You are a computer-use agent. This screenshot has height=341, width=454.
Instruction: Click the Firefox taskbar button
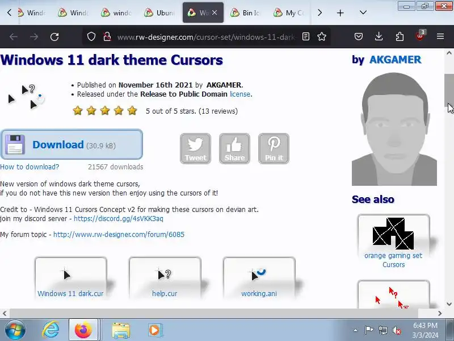click(x=83, y=330)
